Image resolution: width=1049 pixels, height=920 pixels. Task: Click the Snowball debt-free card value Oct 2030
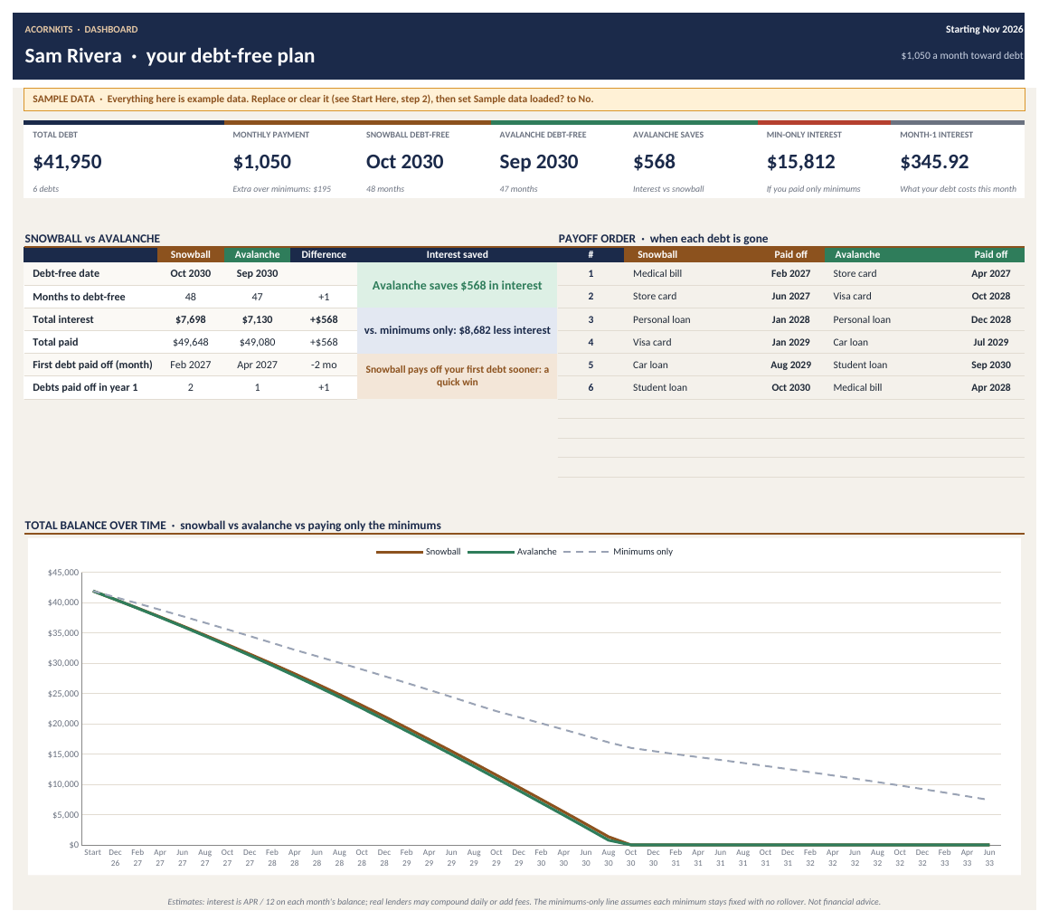pos(404,162)
